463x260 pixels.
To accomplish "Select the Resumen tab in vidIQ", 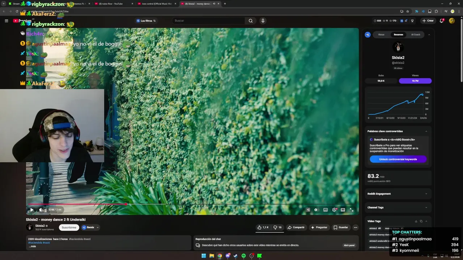I will [398, 35].
